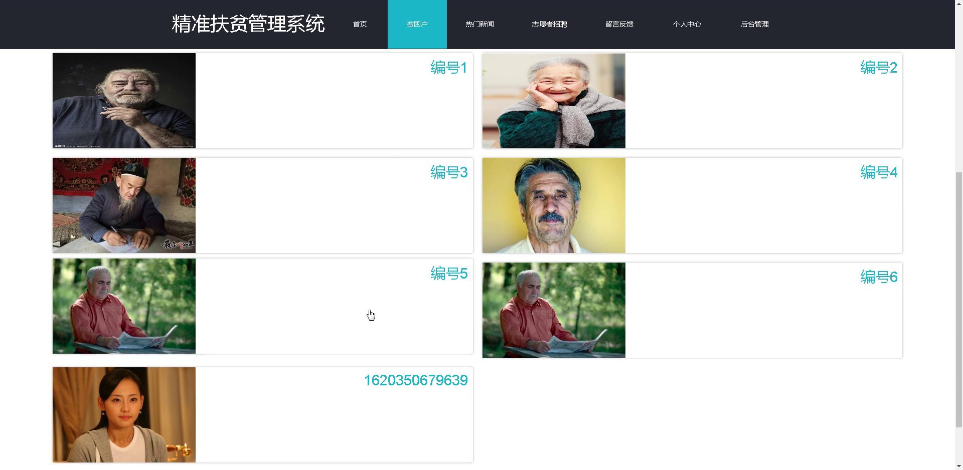Open the 编号1 title link
The image size is (963, 470).
coord(448,68)
